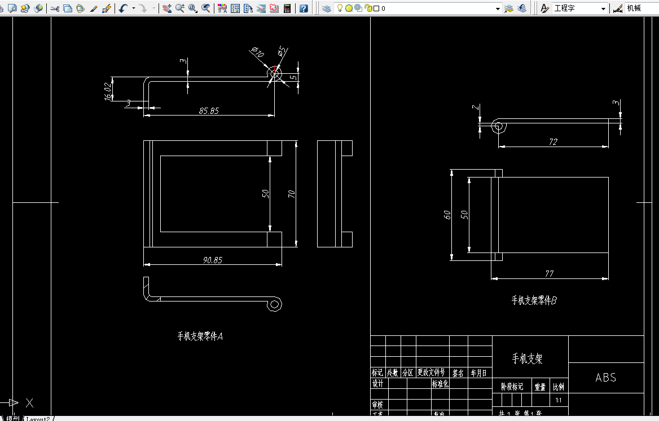This screenshot has height=421, width=659.
Task: Undo the last action
Action: (123, 8)
